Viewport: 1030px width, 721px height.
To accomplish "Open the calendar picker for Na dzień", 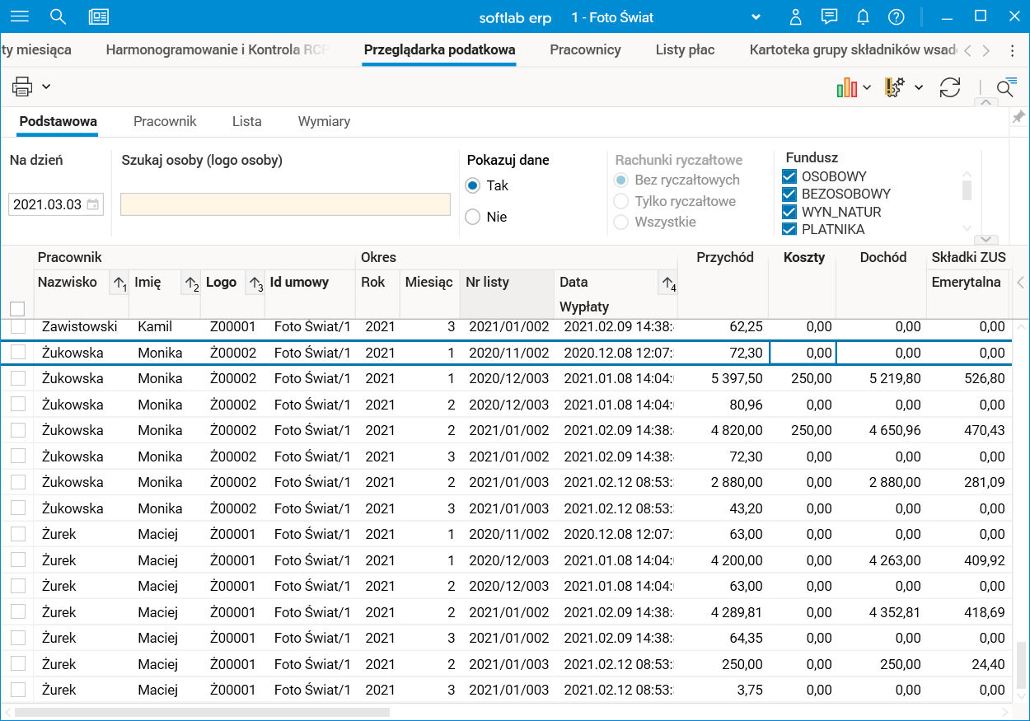I will click(93, 204).
